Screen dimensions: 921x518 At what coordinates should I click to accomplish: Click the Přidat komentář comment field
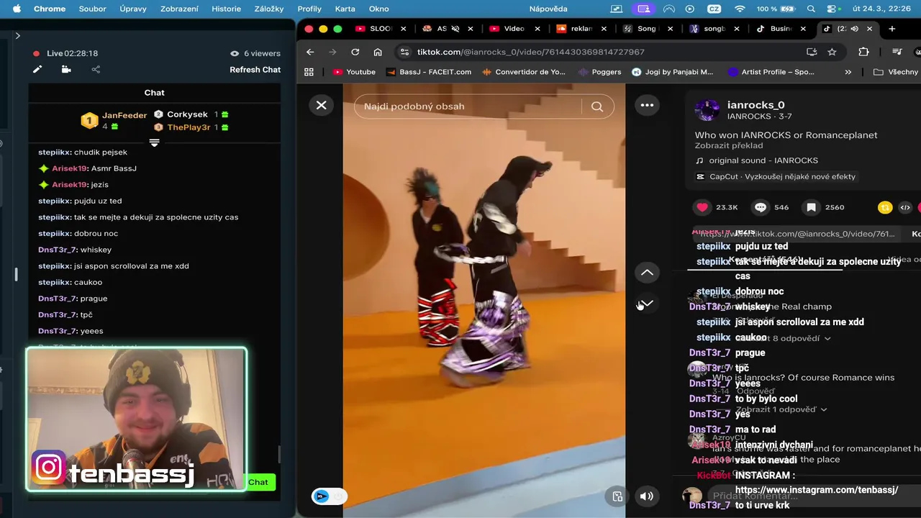click(813, 496)
